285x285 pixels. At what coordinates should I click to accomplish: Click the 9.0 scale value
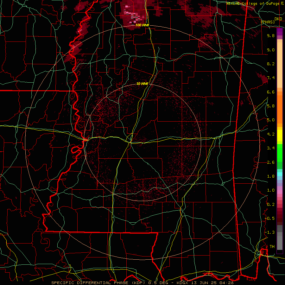click(x=271, y=50)
